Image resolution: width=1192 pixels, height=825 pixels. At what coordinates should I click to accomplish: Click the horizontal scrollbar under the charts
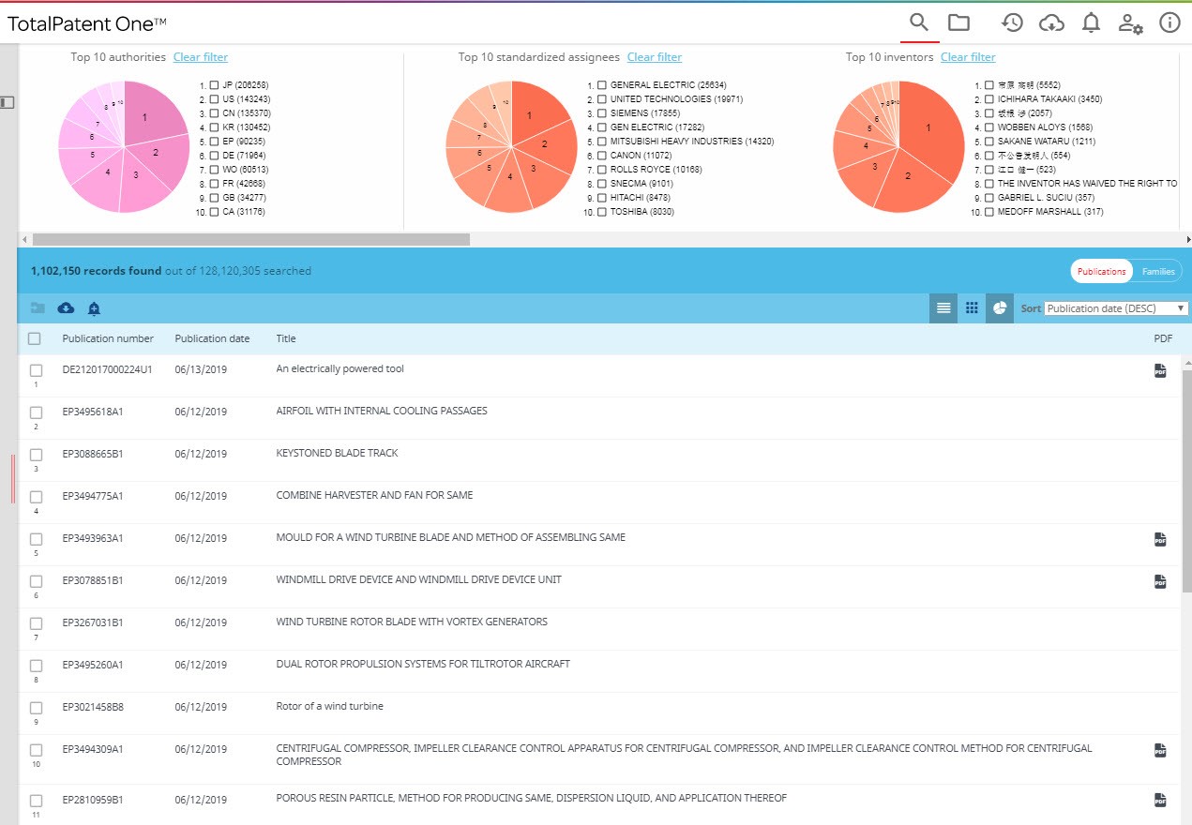point(251,239)
